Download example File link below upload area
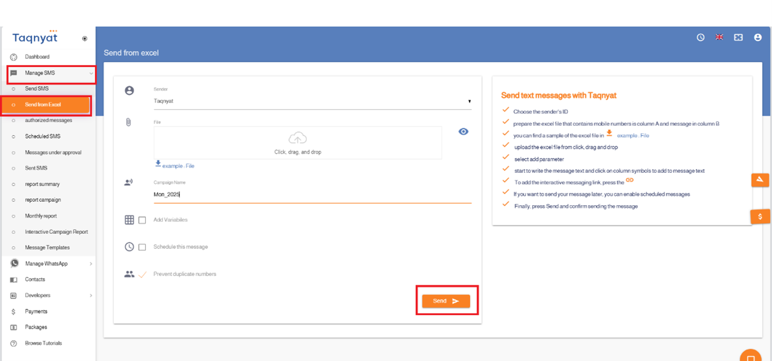Screen dimensions: 772x361 pyautogui.click(x=178, y=166)
